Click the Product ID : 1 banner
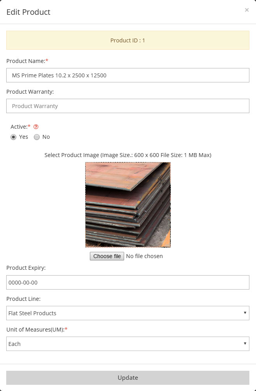This screenshot has height=391, width=256. tap(128, 40)
